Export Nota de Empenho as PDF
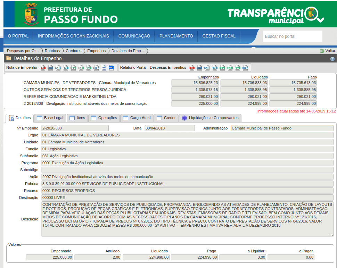Image resolution: width=337 pixels, height=268 pixels. pos(42,68)
